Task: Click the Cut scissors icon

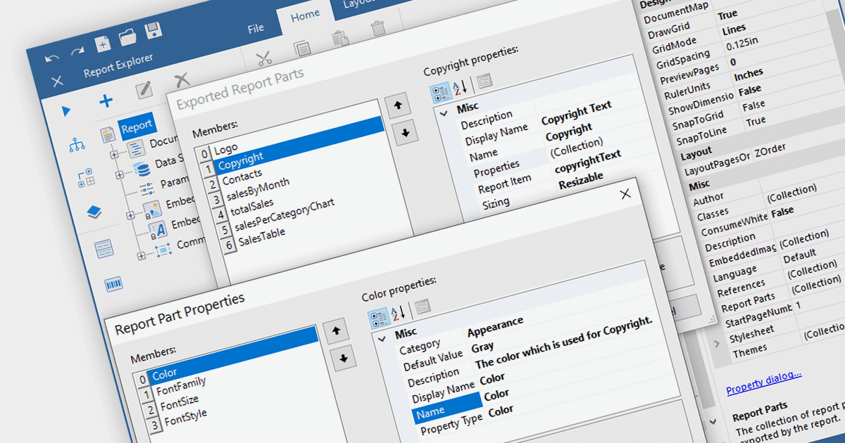Action: 264,59
